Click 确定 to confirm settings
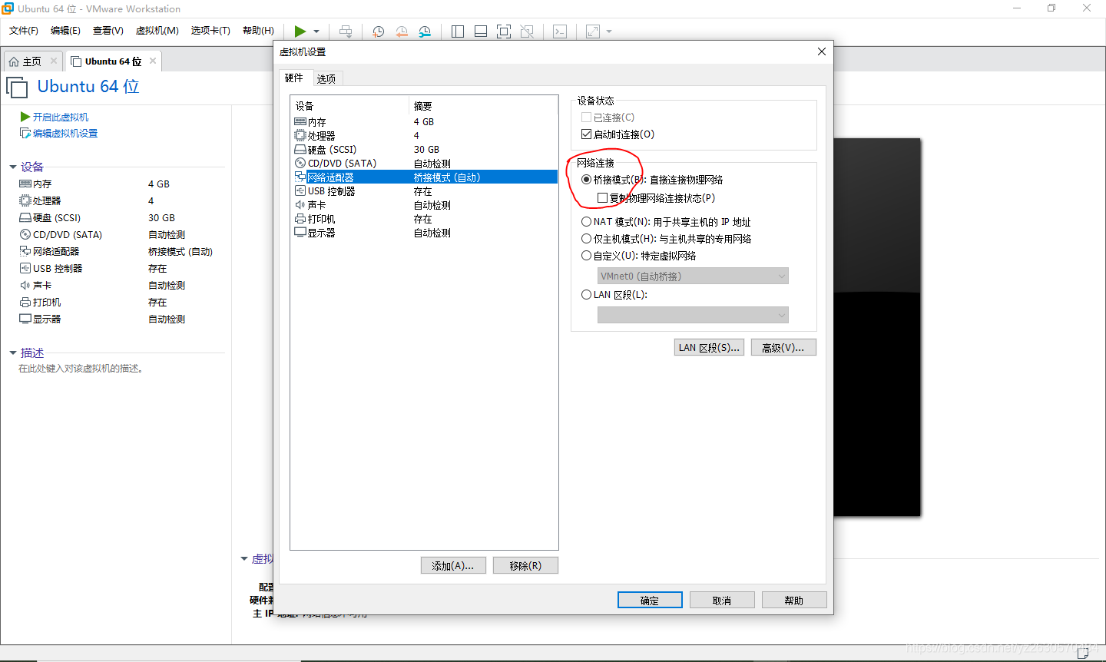Image resolution: width=1106 pixels, height=662 pixels. [650, 600]
